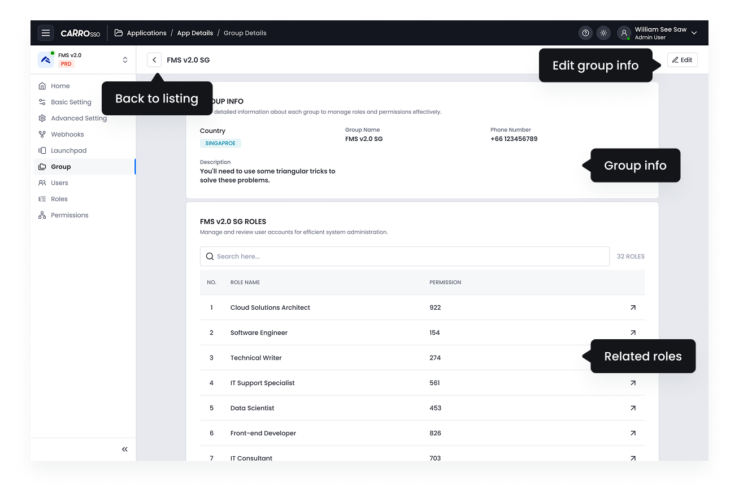The image size is (739, 502).
Task: Open IT Support Specialist role arrow icon
Action: pos(633,383)
